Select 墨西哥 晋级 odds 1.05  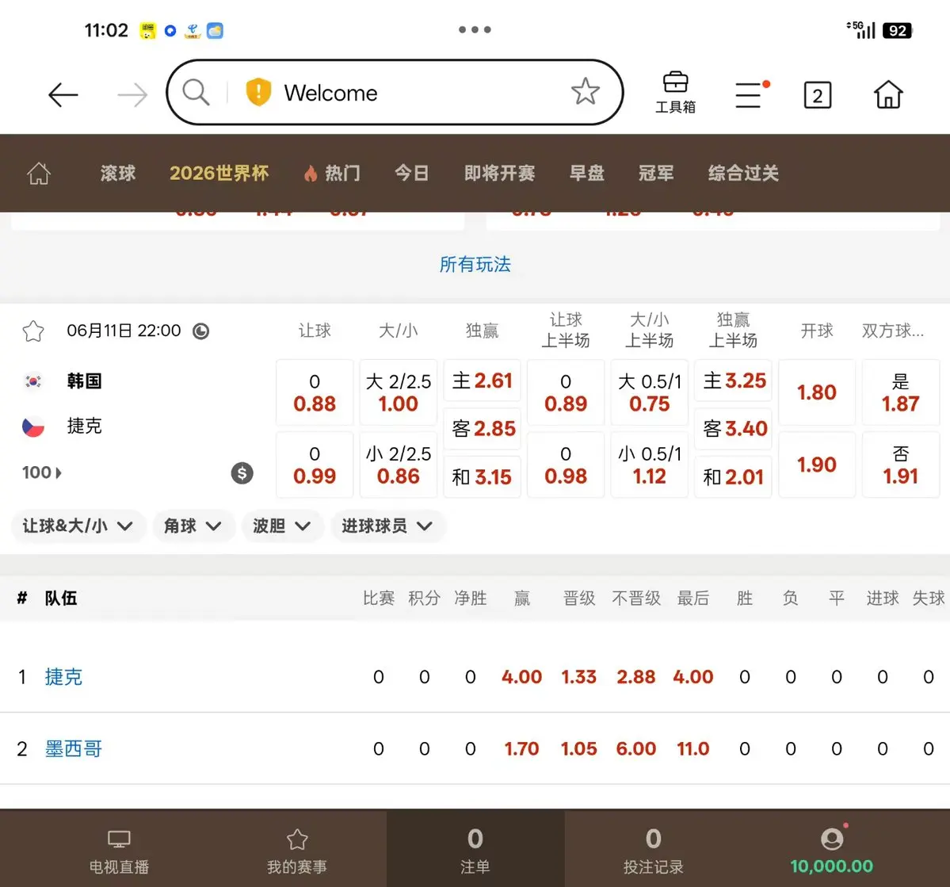coord(578,749)
